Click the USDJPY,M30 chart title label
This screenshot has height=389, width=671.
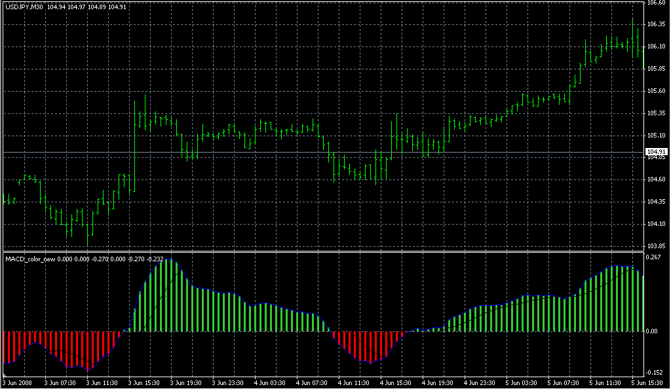(x=24, y=7)
